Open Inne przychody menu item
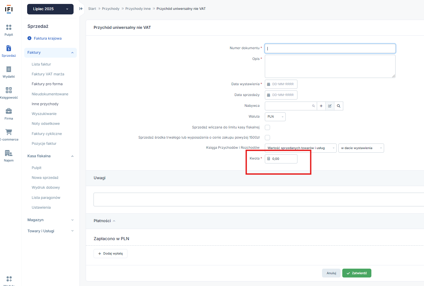The width and height of the screenshot is (424, 286). (x=45, y=104)
